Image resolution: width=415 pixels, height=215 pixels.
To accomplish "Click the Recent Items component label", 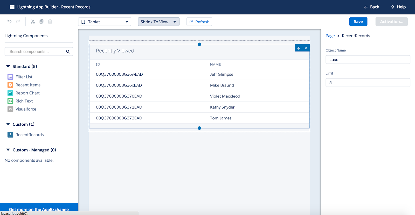I will (28, 85).
